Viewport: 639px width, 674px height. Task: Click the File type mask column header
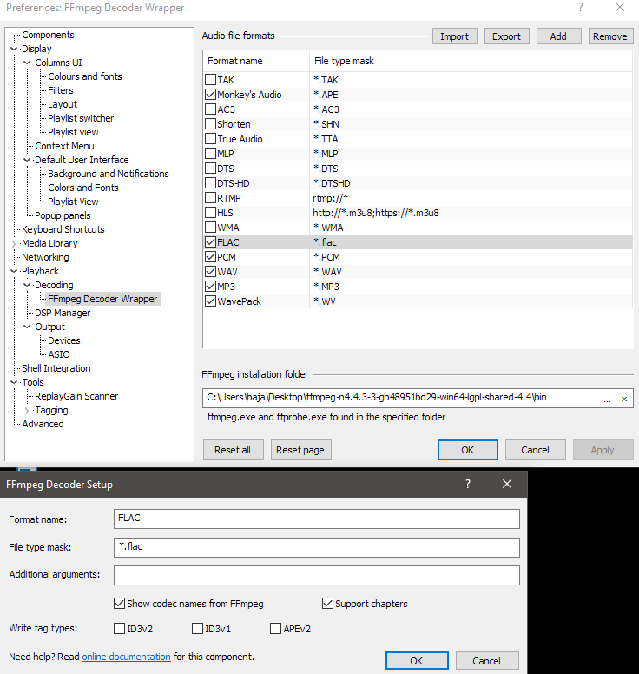471,61
